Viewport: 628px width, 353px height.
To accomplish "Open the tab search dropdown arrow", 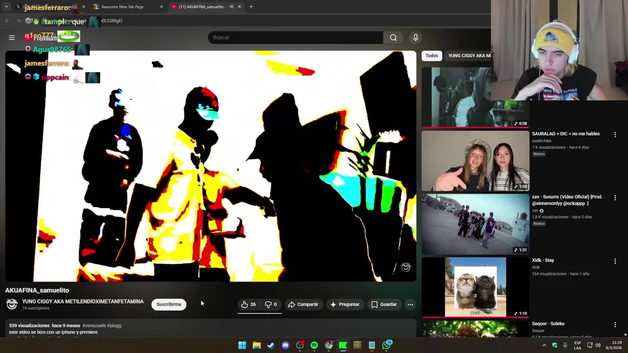I will pyautogui.click(x=6, y=7).
